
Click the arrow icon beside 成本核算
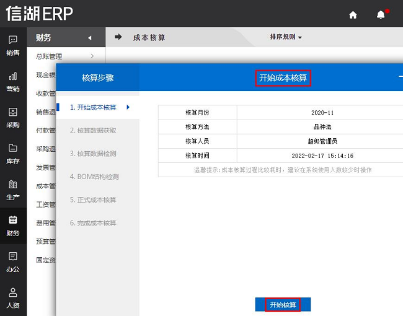coord(118,37)
